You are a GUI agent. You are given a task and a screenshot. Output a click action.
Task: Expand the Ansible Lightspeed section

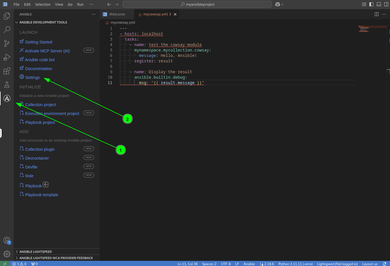tap(57, 252)
